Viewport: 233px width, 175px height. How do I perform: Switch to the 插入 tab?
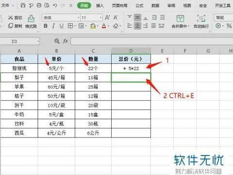(x=100, y=6)
